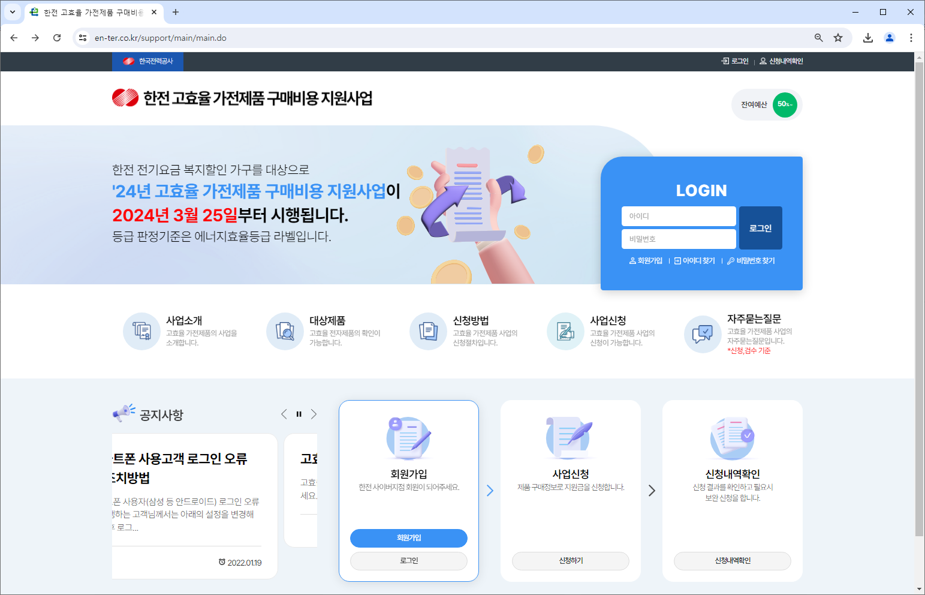Click the 신청하기 button
Screen dimensions: 925x595
coord(571,561)
